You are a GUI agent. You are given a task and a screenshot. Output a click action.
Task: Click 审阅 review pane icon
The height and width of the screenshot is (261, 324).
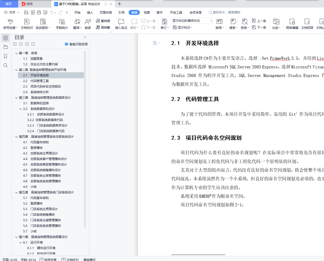[x=219, y=24]
